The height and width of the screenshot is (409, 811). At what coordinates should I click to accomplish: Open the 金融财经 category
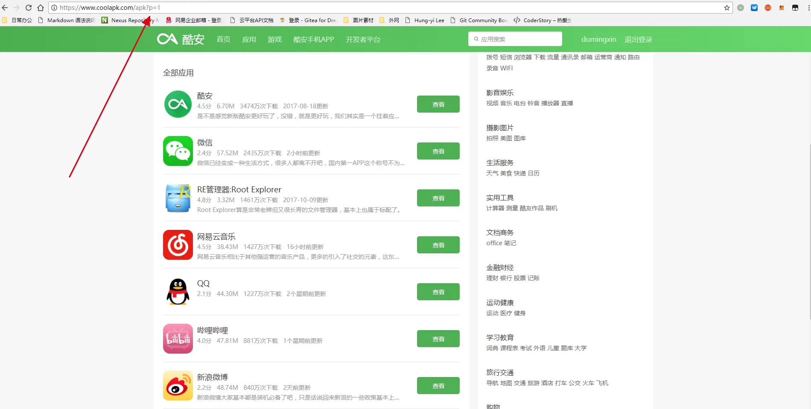point(500,267)
